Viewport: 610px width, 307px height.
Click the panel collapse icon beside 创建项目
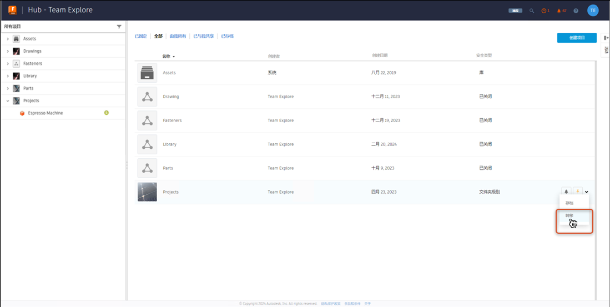tap(606, 38)
